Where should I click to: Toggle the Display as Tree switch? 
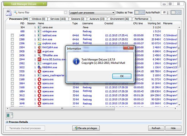(140, 13)
